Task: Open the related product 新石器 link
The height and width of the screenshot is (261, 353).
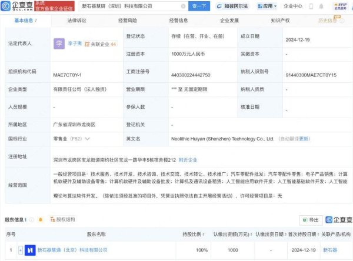Action: [x=330, y=250]
